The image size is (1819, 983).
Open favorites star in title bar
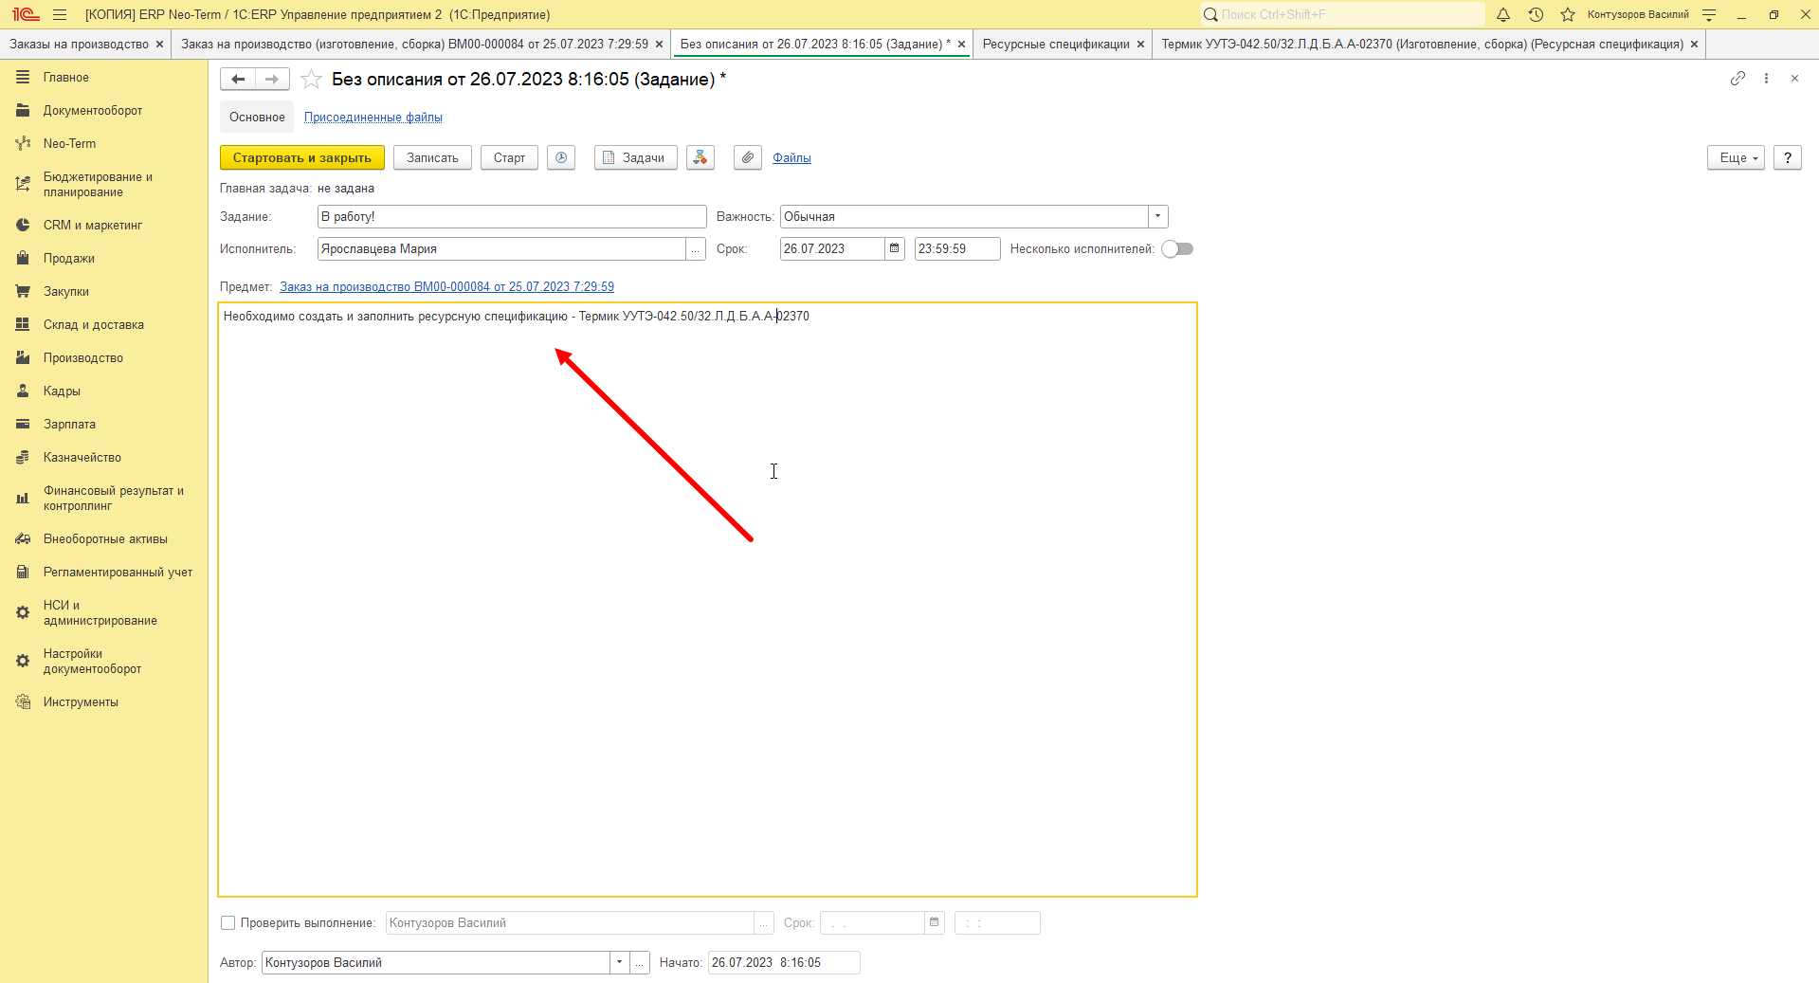(x=1568, y=14)
